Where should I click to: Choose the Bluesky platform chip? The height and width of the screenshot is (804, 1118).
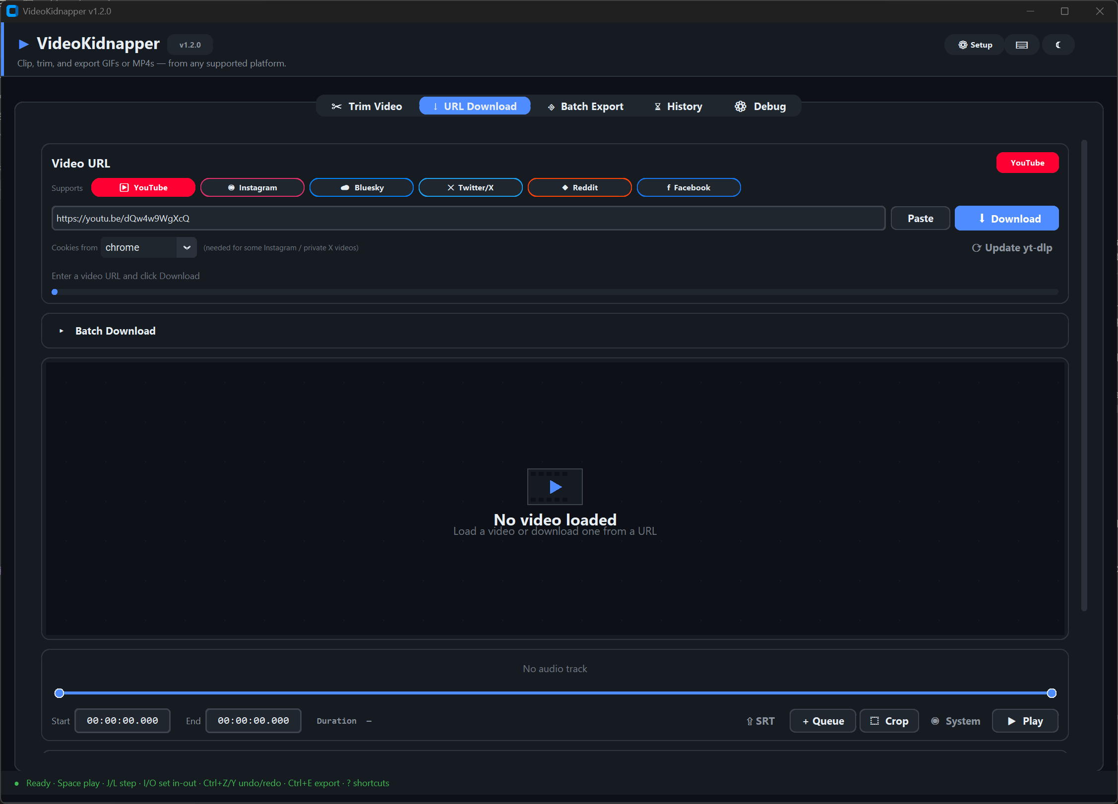pyautogui.click(x=362, y=187)
